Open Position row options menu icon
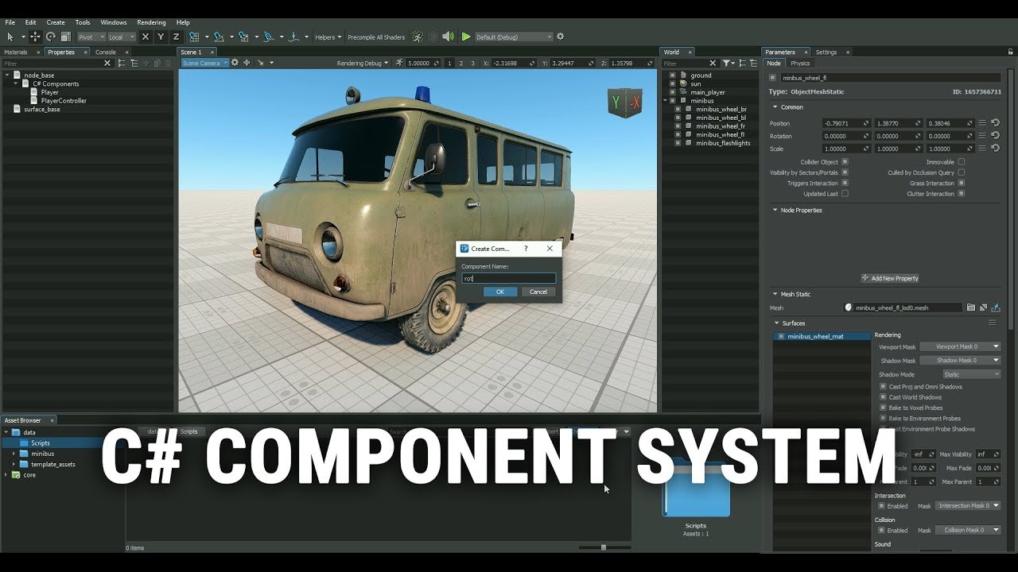Viewport: 1018px width, 572px height. pos(982,123)
